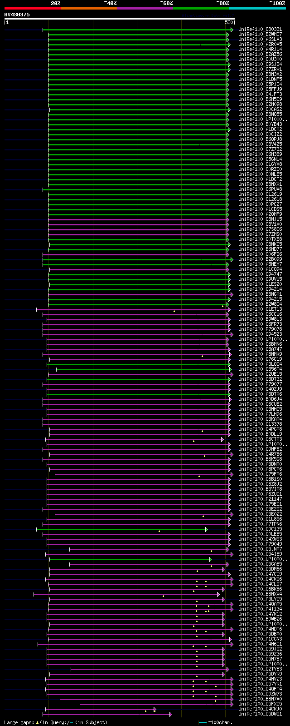Screen dimensions: 290x726
Task: Select hit label UniRef100_Q556T4
Action: pos(260,369)
